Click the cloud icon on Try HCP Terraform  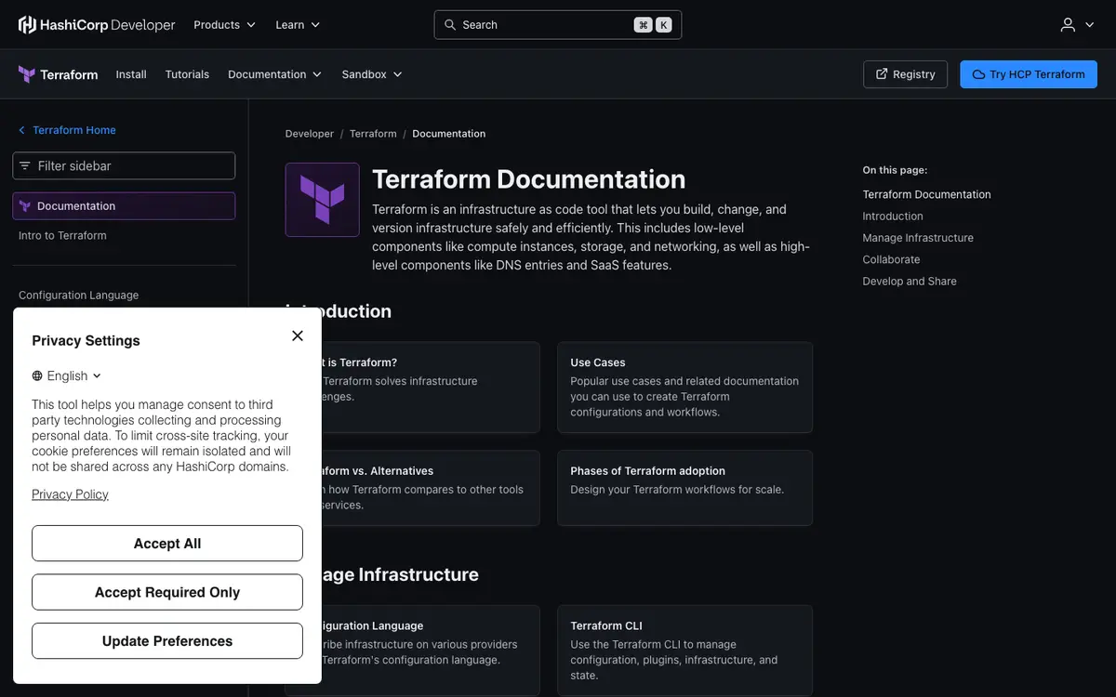pyautogui.click(x=978, y=74)
